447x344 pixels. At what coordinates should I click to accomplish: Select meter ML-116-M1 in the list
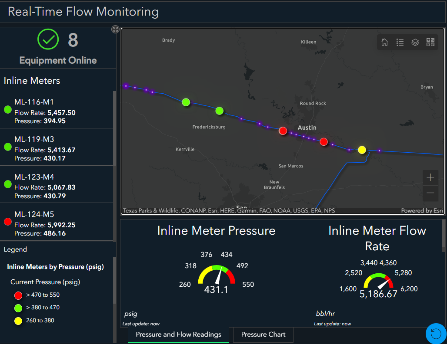(x=57, y=110)
